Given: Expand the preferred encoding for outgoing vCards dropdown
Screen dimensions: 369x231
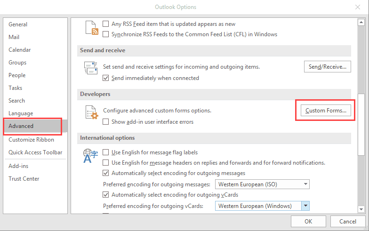Looking at the screenshot, I should coord(305,206).
